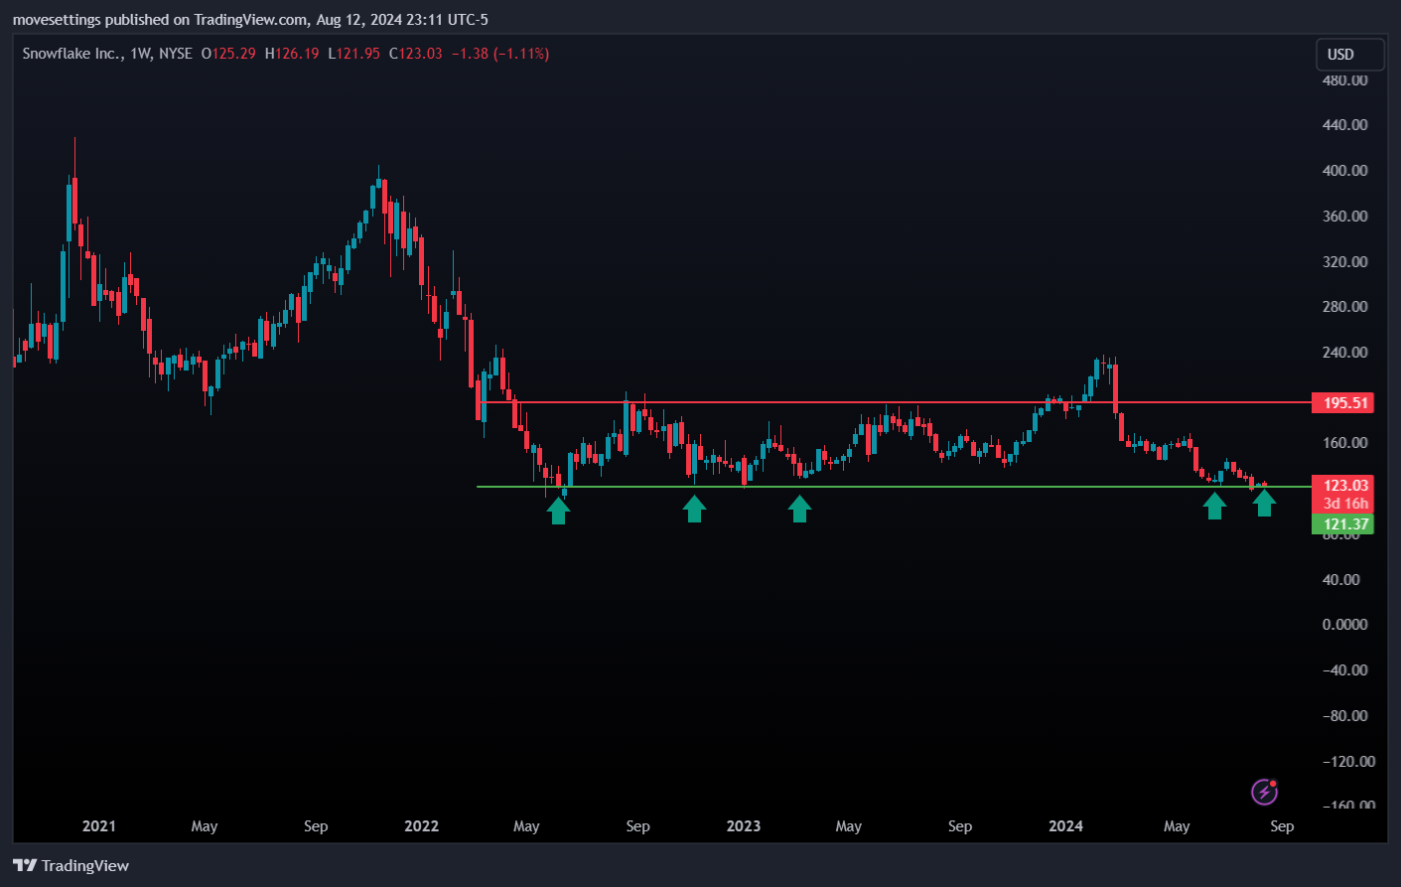The width and height of the screenshot is (1401, 887).
Task: Click the purple lightning bolt icon
Action: [1264, 792]
